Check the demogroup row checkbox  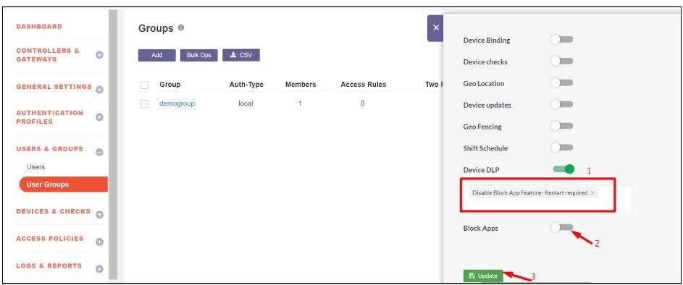(x=145, y=103)
